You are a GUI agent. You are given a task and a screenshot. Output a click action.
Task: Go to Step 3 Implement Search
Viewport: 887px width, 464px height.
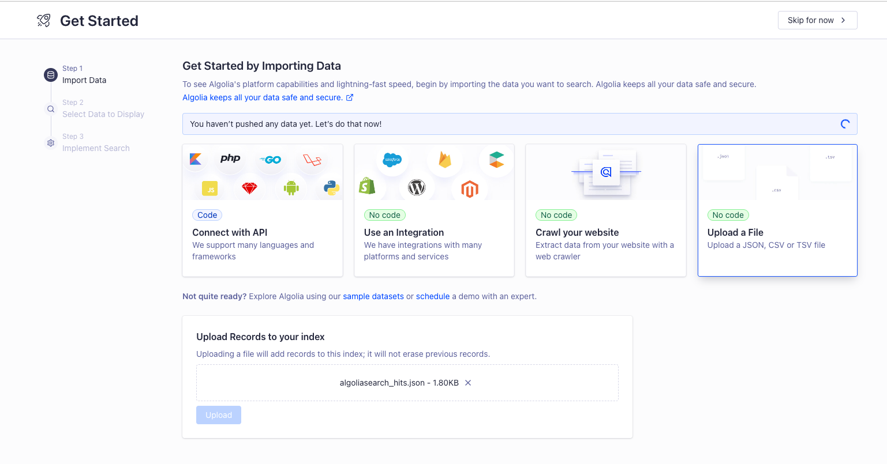96,142
